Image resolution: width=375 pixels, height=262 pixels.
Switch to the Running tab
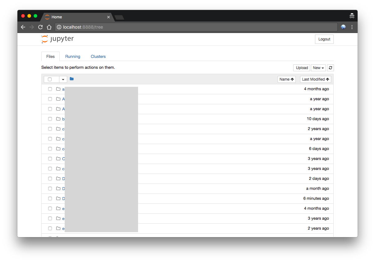pyautogui.click(x=73, y=57)
